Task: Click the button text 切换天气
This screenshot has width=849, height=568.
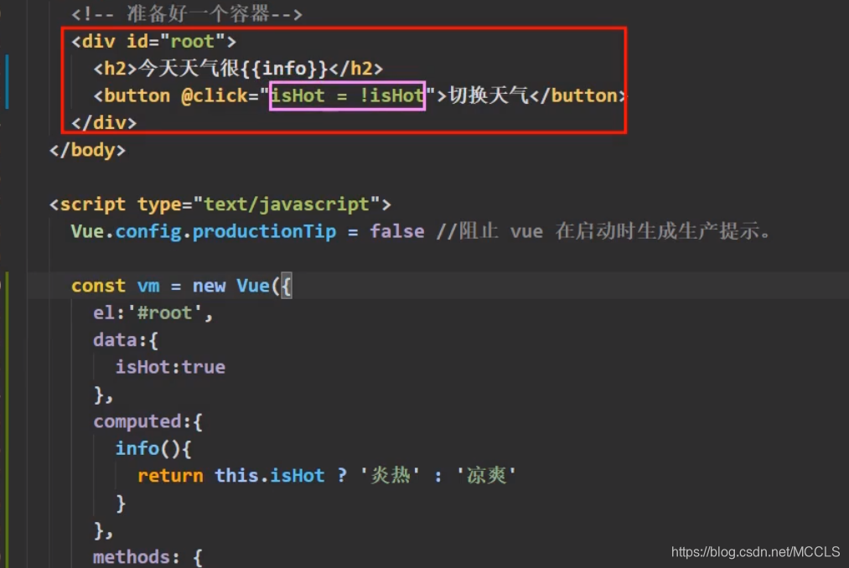Action: tap(488, 96)
